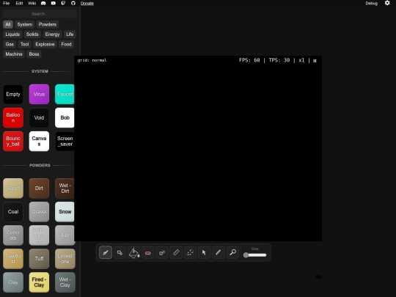Click the Donate link
Screen dimensions: 396x297
(87, 3)
